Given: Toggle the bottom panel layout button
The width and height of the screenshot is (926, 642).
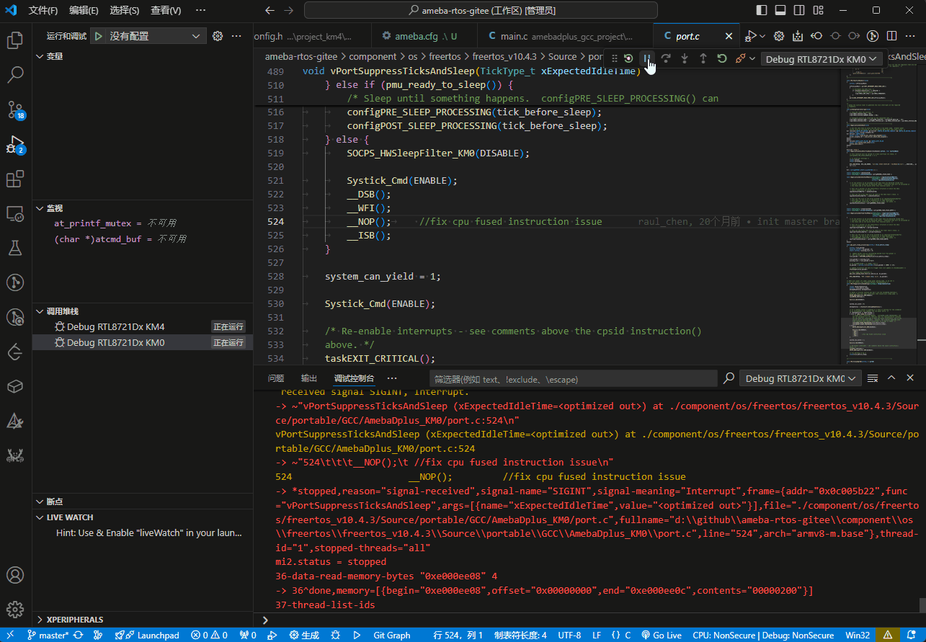Looking at the screenshot, I should pos(780,10).
